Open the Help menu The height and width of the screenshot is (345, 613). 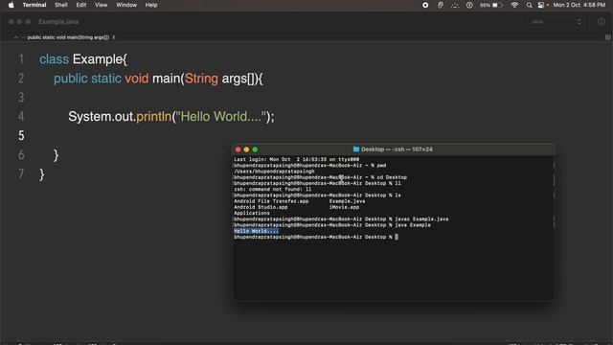click(151, 5)
